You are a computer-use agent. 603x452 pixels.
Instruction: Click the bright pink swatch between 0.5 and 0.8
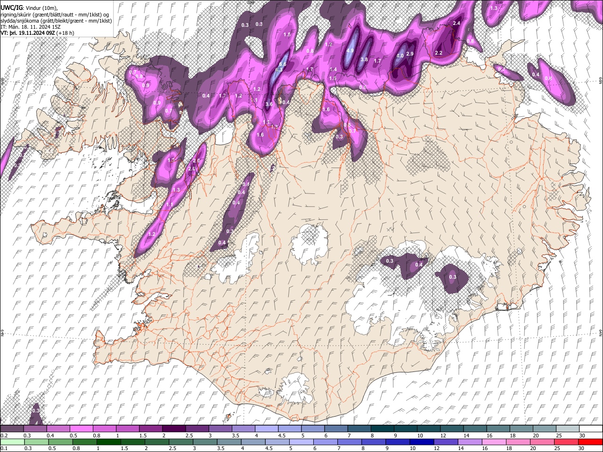tap(81, 429)
